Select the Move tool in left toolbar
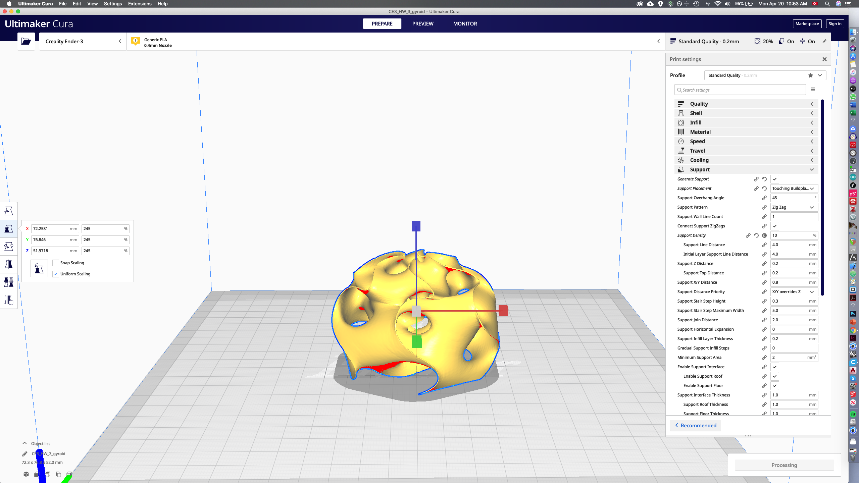The height and width of the screenshot is (483, 859). point(9,211)
